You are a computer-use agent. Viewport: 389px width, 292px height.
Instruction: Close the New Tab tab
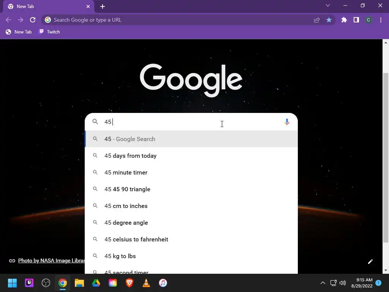(x=88, y=6)
